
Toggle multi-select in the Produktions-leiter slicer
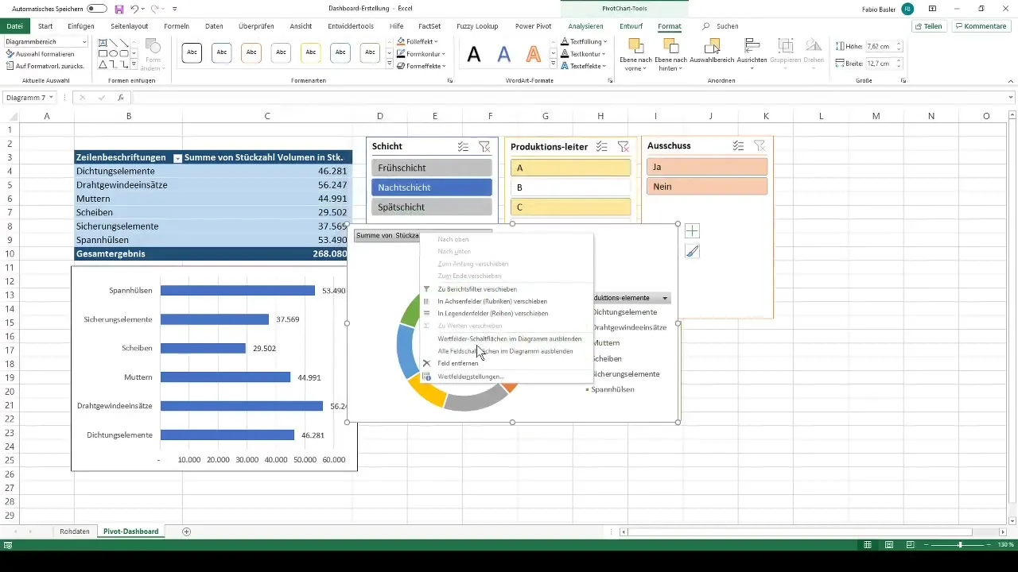click(602, 146)
